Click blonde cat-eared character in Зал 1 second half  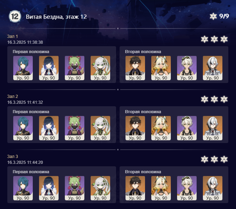[x=161, y=68]
